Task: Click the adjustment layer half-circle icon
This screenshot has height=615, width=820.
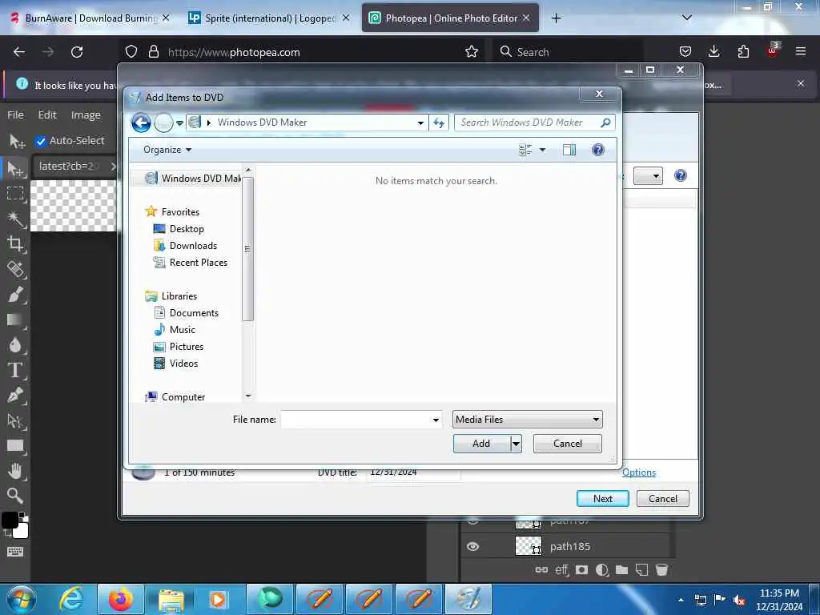Action: coord(602,570)
